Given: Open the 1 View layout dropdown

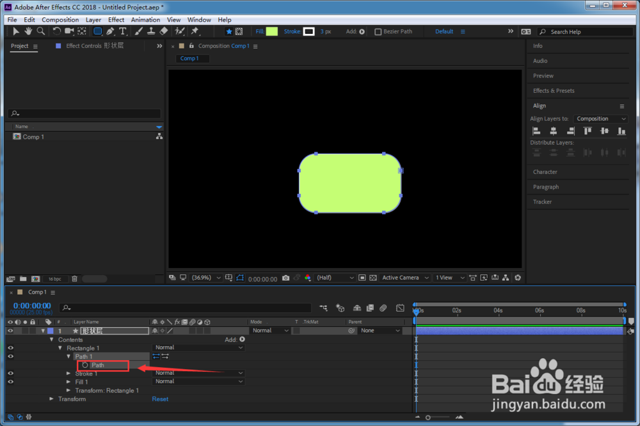Looking at the screenshot, I should [449, 278].
